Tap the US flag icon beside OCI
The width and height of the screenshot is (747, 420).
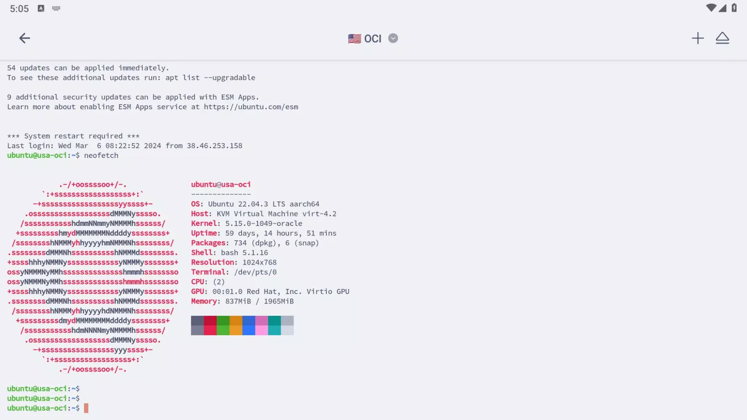[354, 39]
